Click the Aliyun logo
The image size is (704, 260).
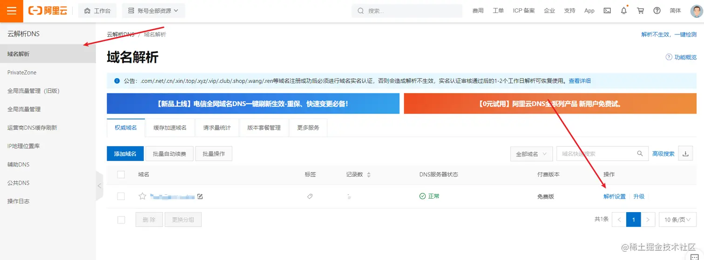47,11
